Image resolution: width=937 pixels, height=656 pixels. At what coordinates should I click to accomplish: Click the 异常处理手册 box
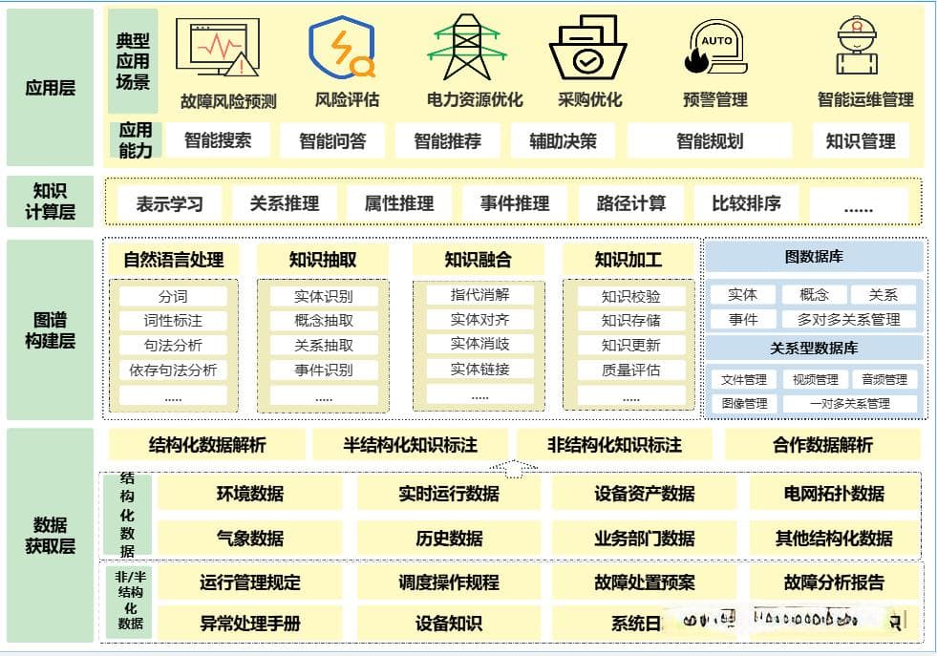[250, 624]
